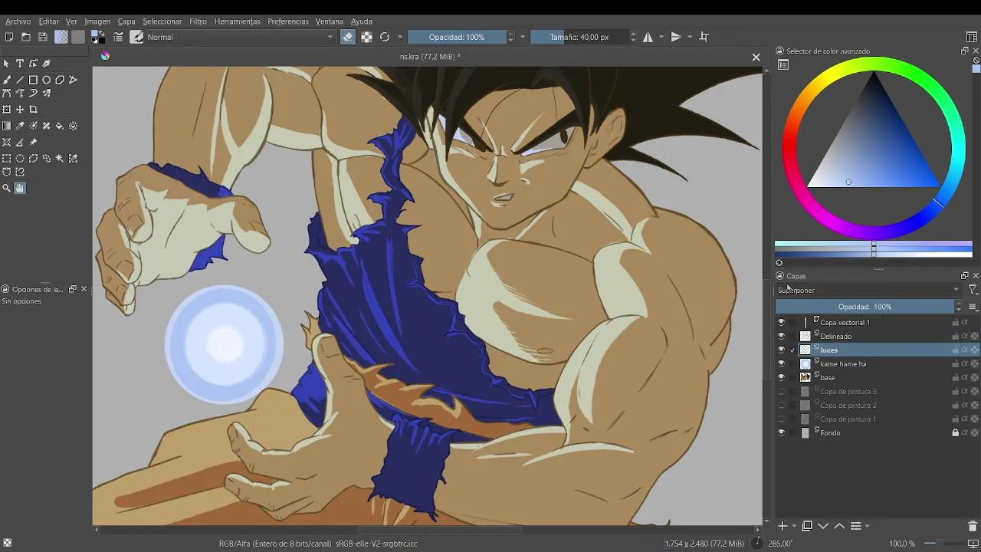Delete layer with the trash icon

[973, 526]
